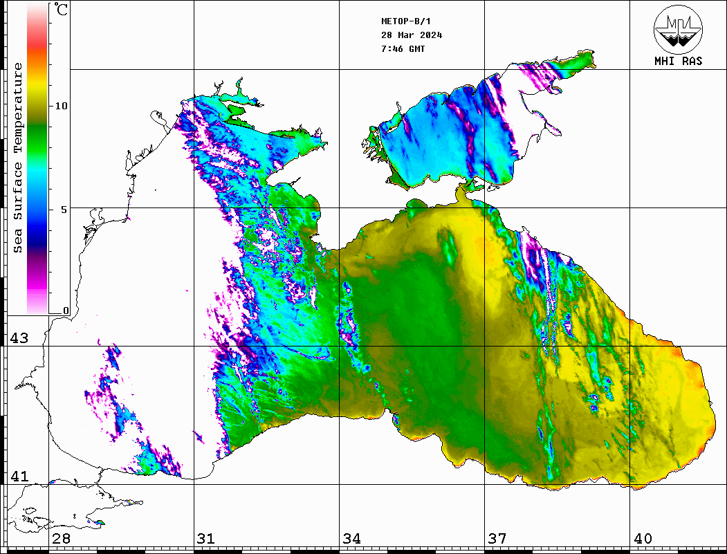The width and height of the screenshot is (727, 554).
Task: Click longitude label '40'
Action: click(643, 539)
